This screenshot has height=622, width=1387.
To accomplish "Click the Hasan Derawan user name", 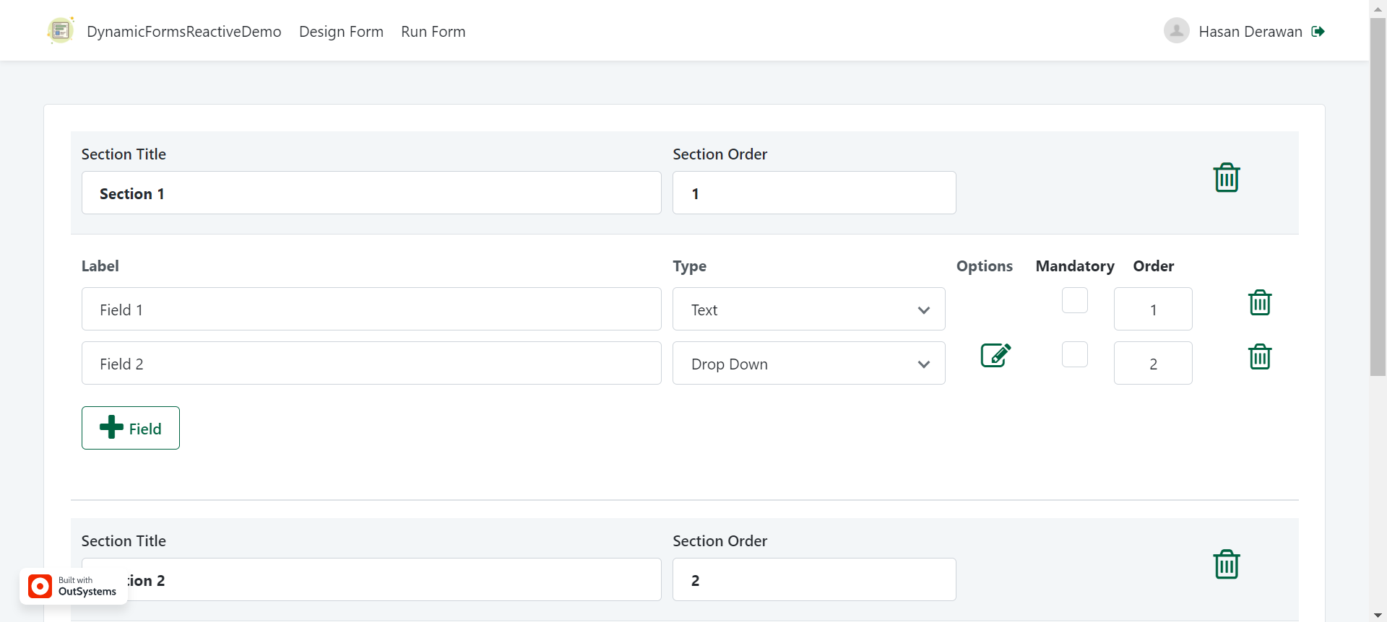I will [1250, 32].
